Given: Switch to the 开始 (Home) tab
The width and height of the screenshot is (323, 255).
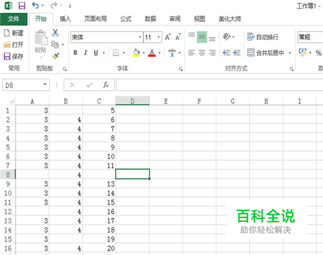Looking at the screenshot, I should point(41,19).
